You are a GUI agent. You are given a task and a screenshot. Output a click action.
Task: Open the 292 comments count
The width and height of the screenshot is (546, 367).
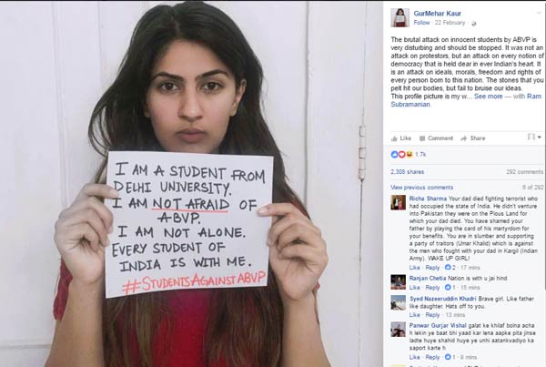click(524, 172)
